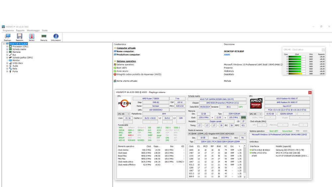Click memory timings scrollbar down arrow
This screenshot has width=332, height=187.
(245, 177)
